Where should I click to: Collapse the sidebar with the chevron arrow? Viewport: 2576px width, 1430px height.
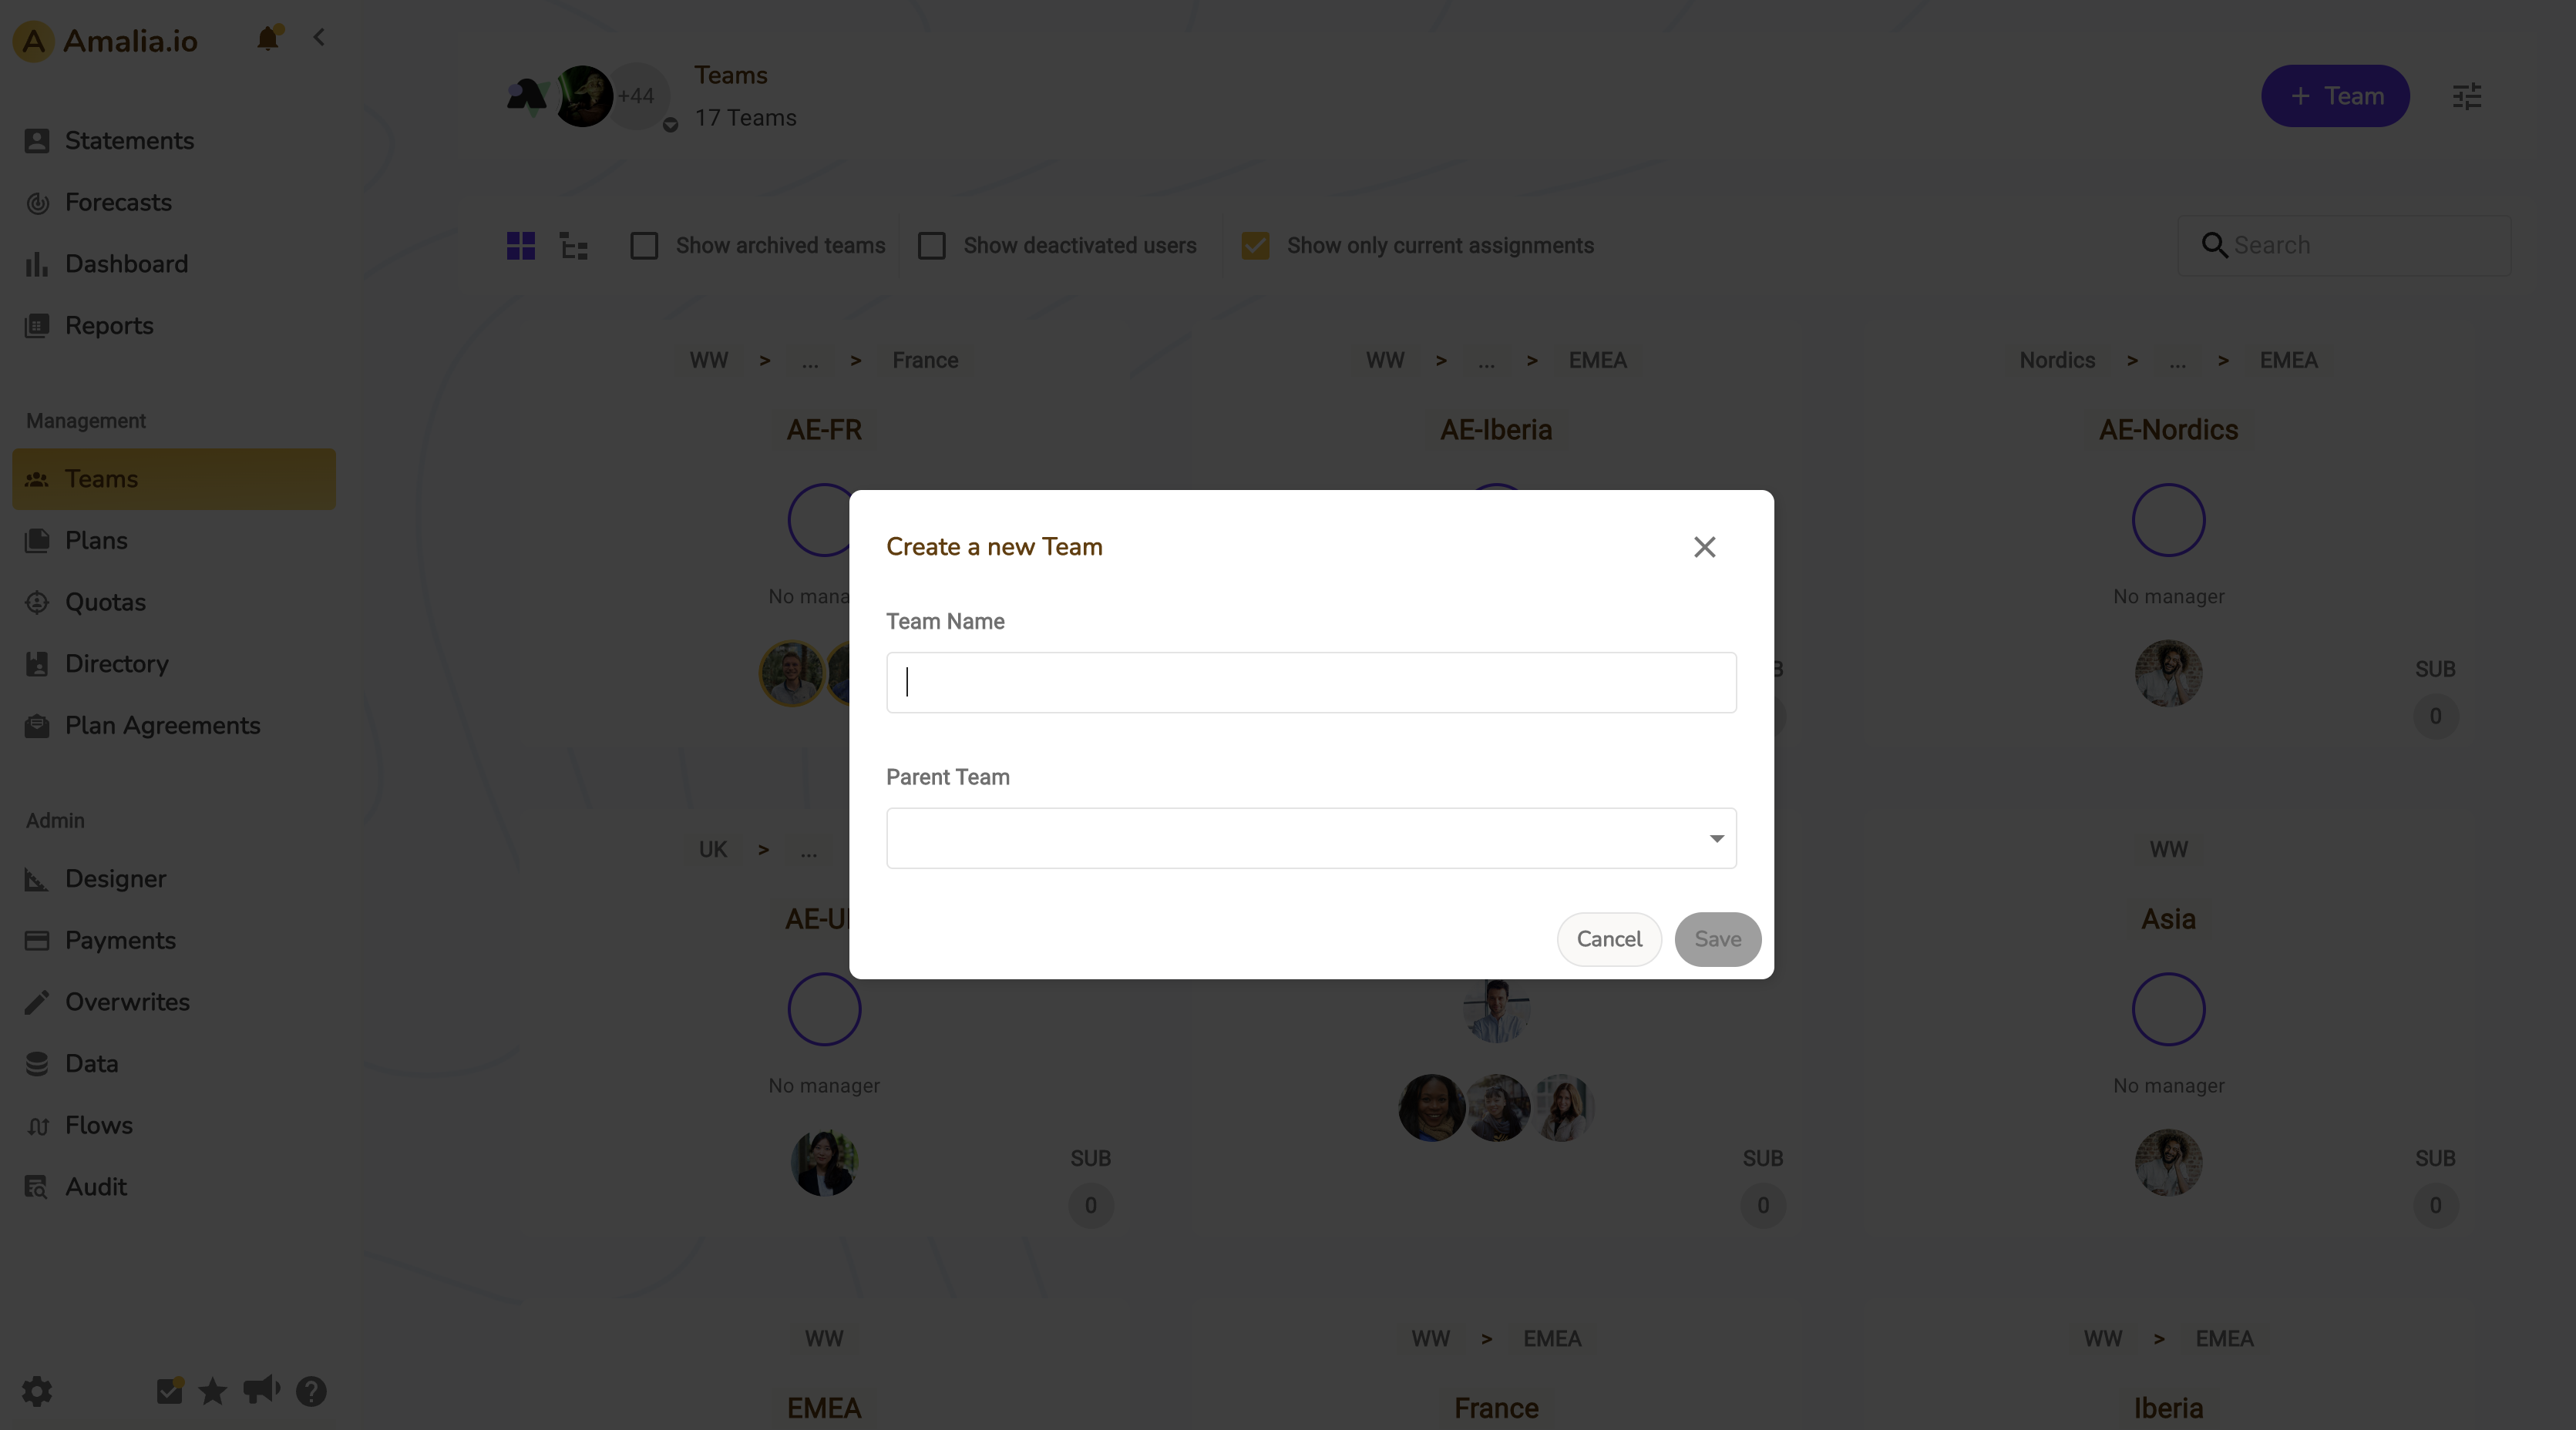point(319,38)
